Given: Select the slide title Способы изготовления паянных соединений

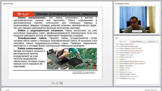Looking at the screenshot, I should point(67,14).
